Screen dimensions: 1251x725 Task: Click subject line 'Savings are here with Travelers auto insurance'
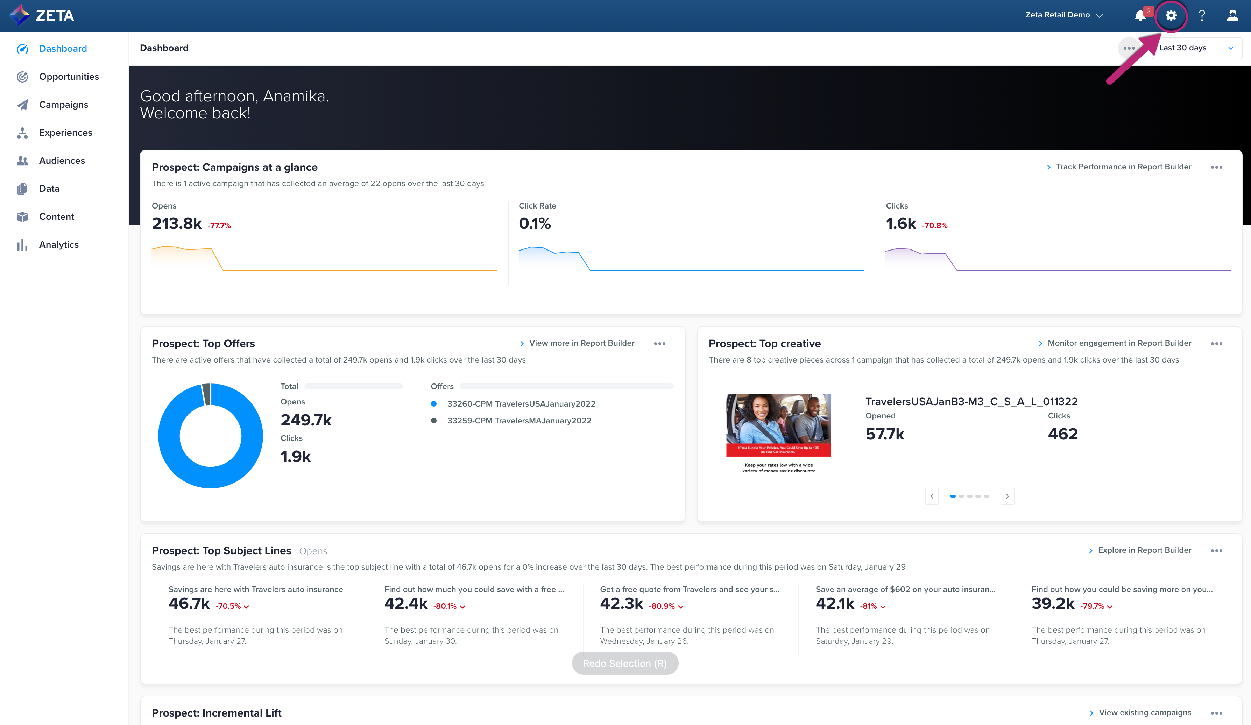tap(256, 590)
